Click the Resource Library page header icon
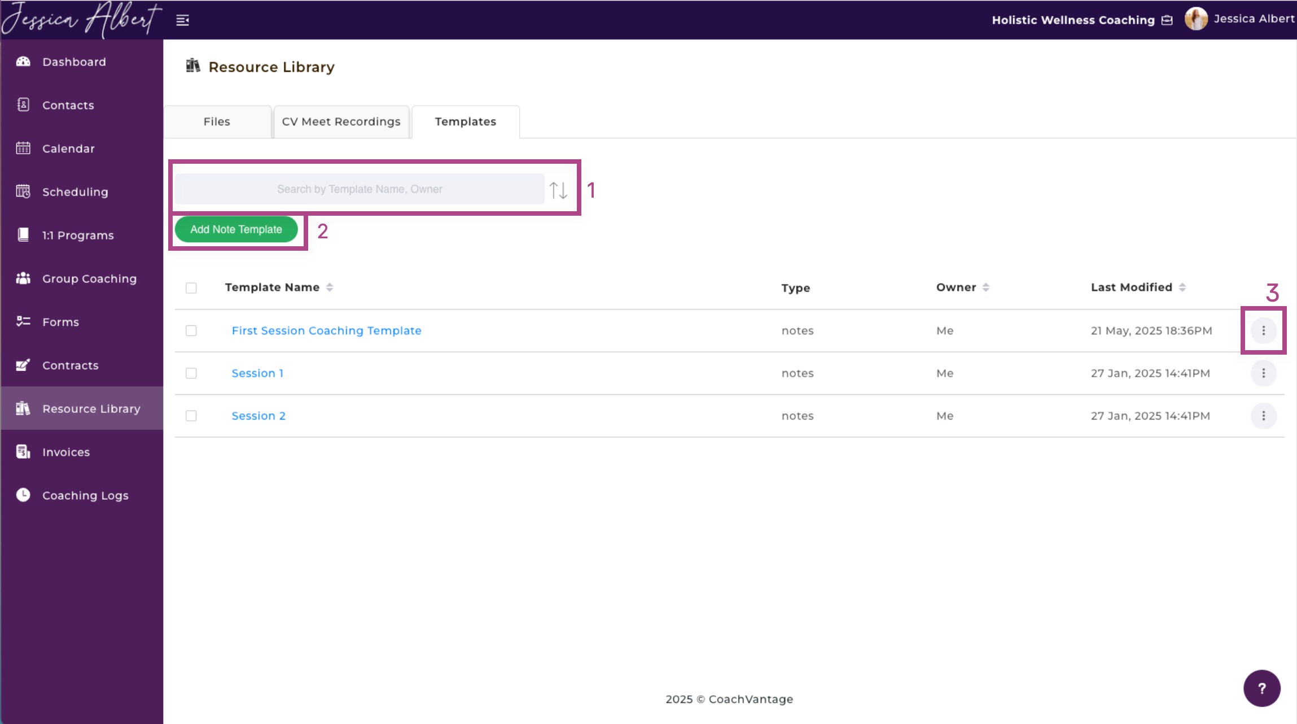Viewport: 1297px width, 724px height. 193,66
